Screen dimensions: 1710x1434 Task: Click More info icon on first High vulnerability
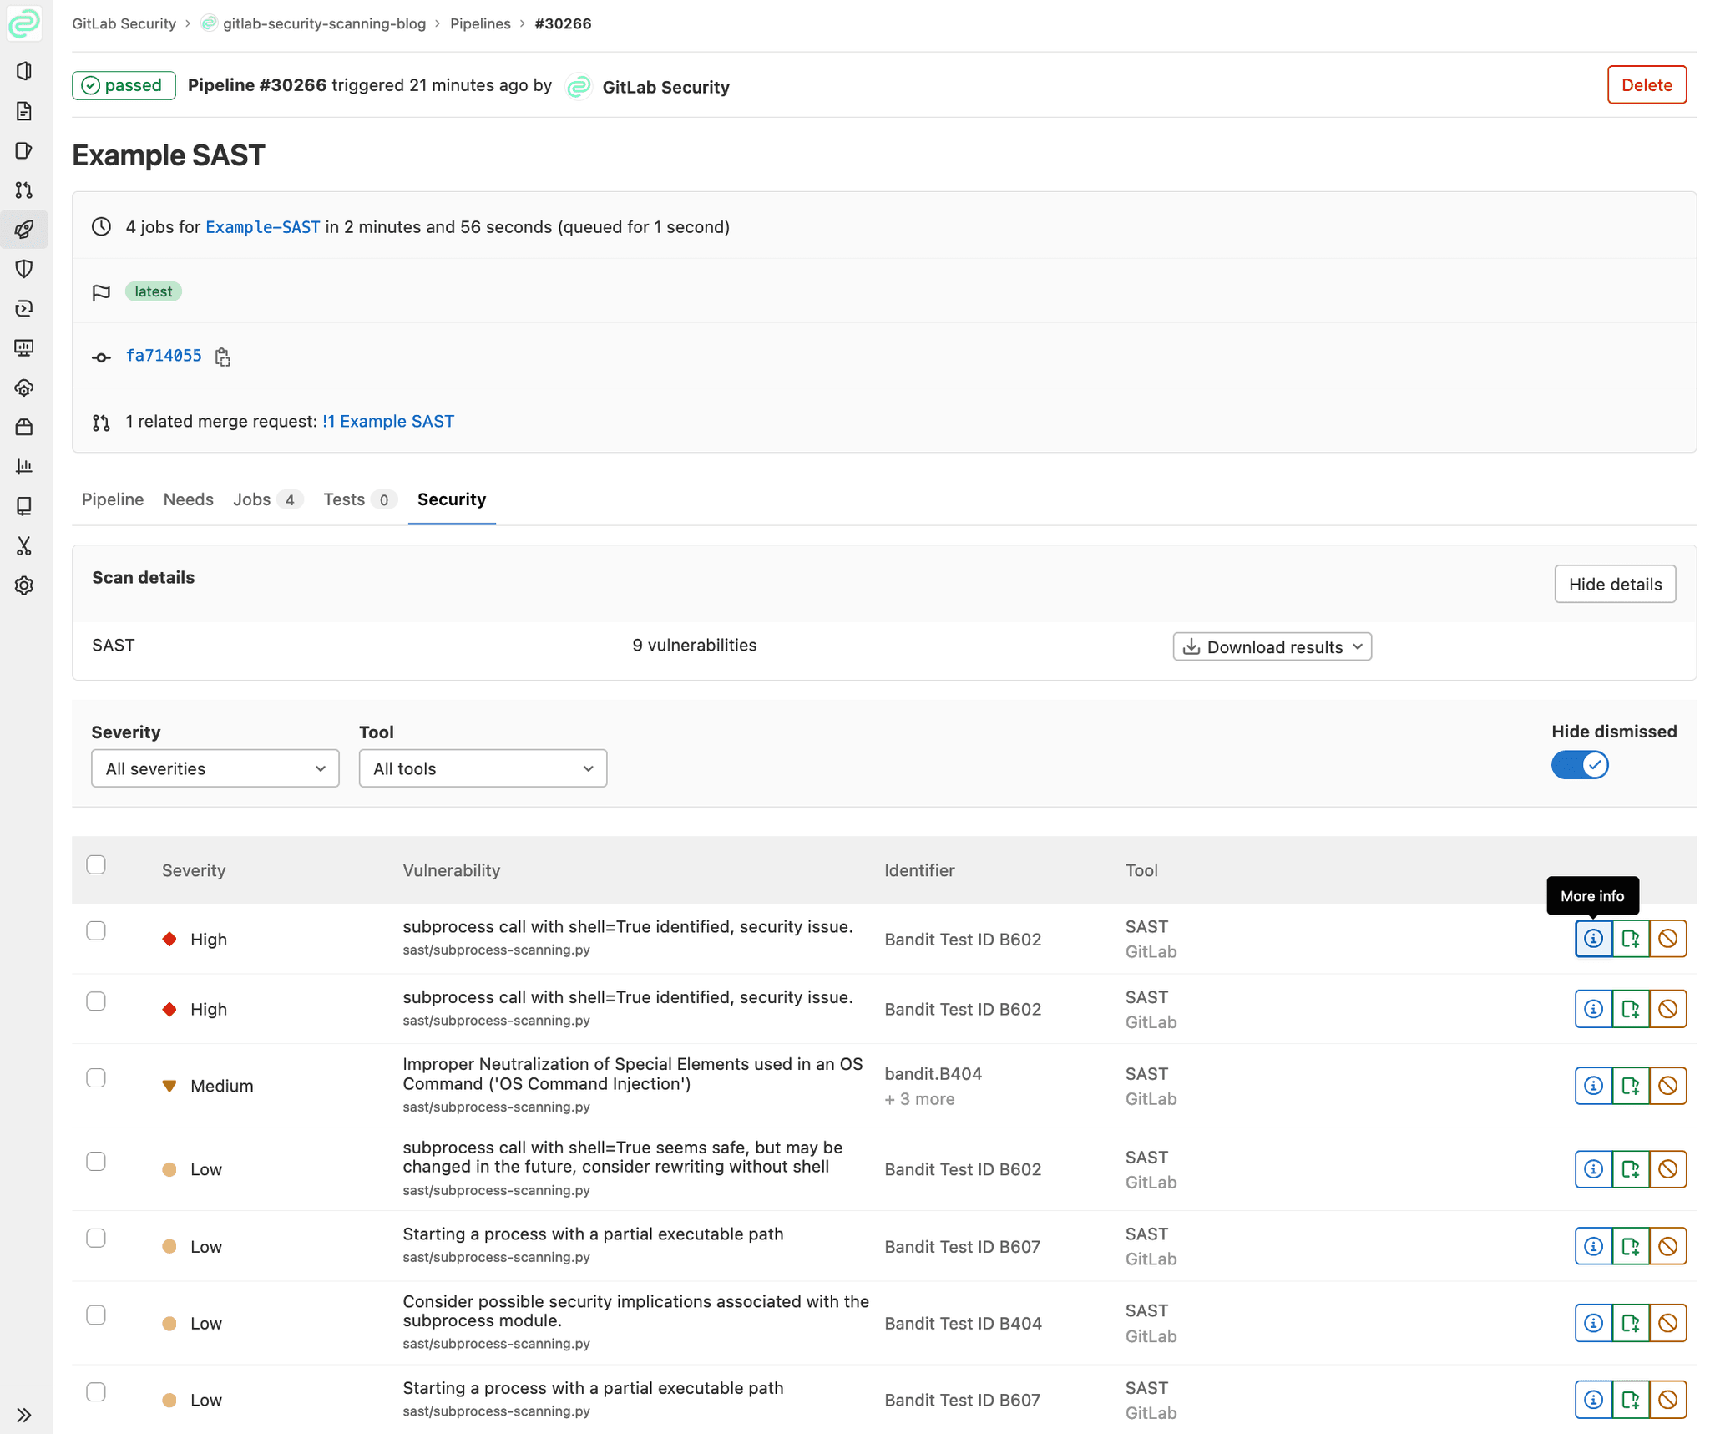(x=1593, y=938)
